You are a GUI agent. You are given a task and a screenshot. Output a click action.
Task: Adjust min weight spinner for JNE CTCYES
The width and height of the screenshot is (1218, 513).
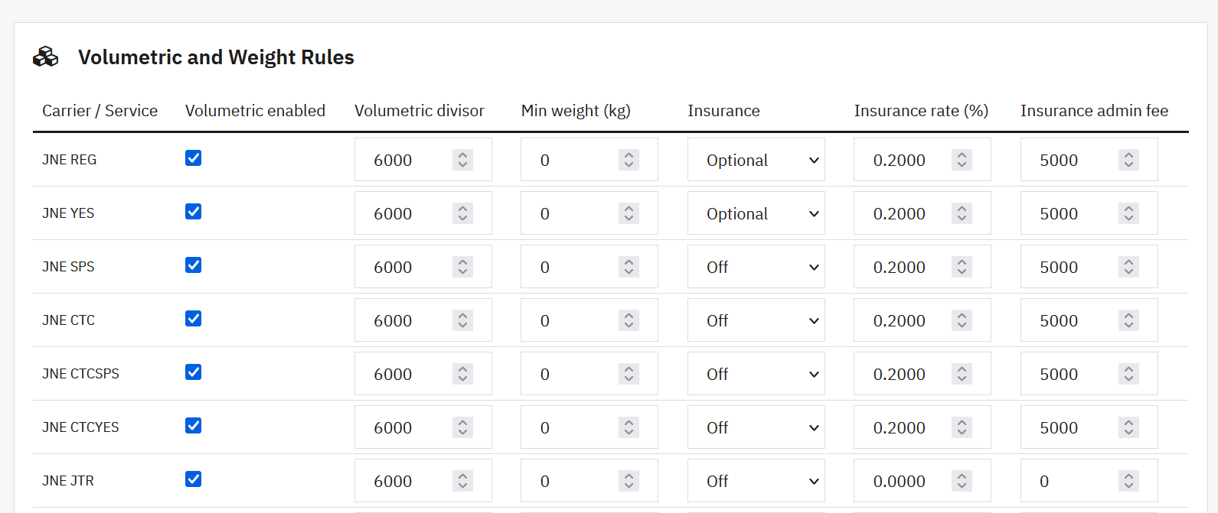pos(629,427)
